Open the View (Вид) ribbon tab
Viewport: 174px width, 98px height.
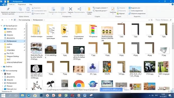(x=31, y=4)
